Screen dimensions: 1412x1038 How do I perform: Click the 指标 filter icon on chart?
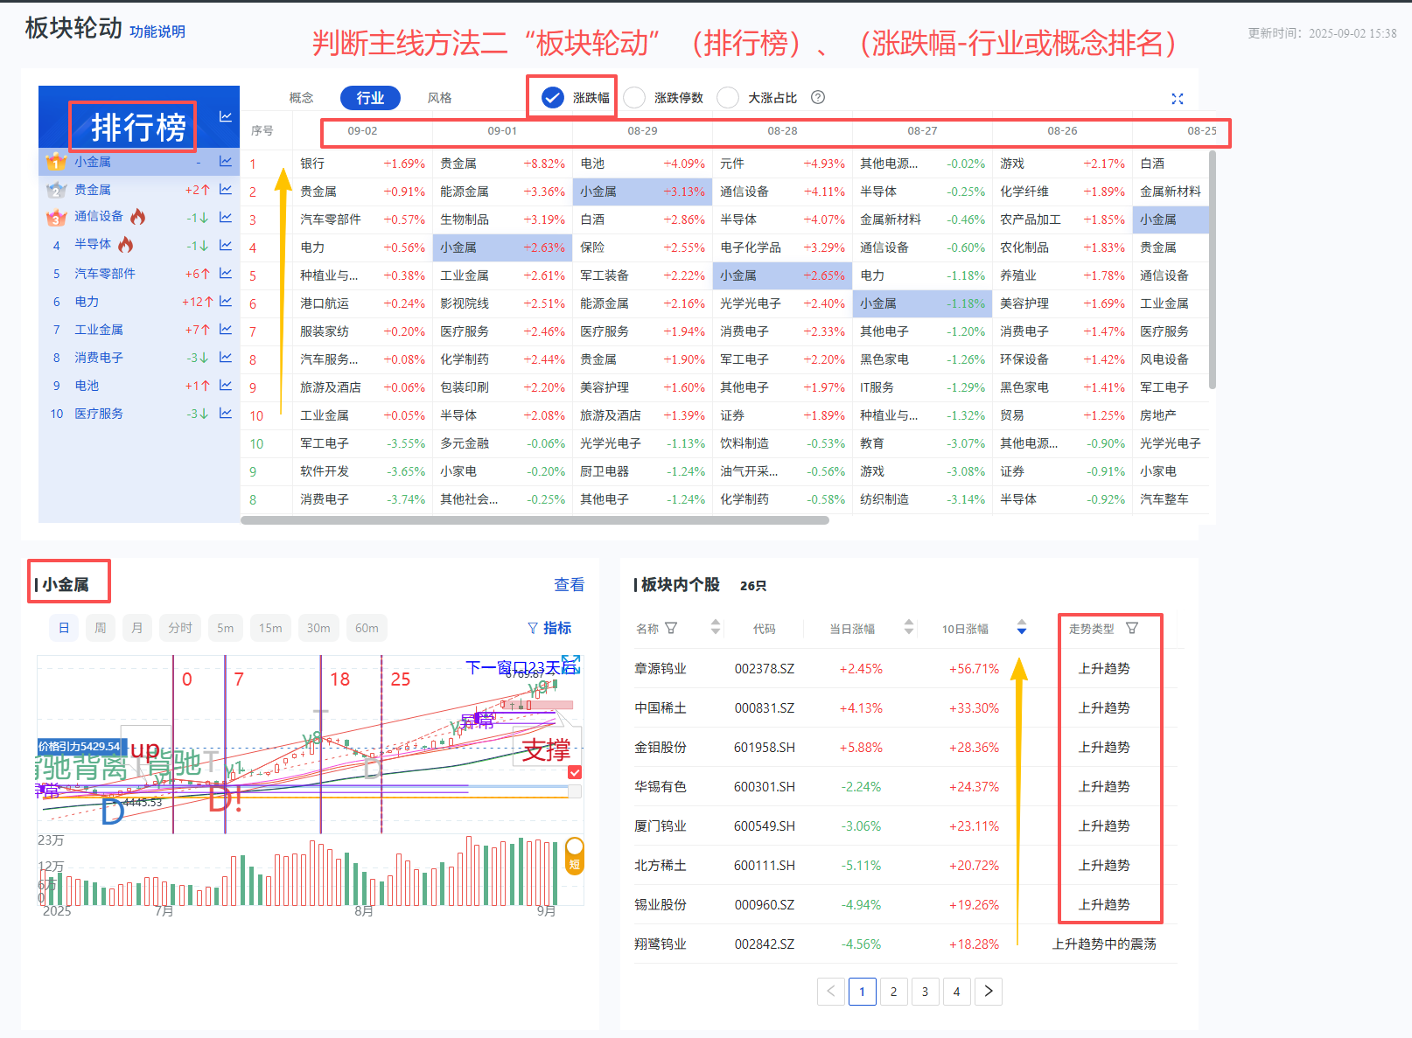[533, 628]
